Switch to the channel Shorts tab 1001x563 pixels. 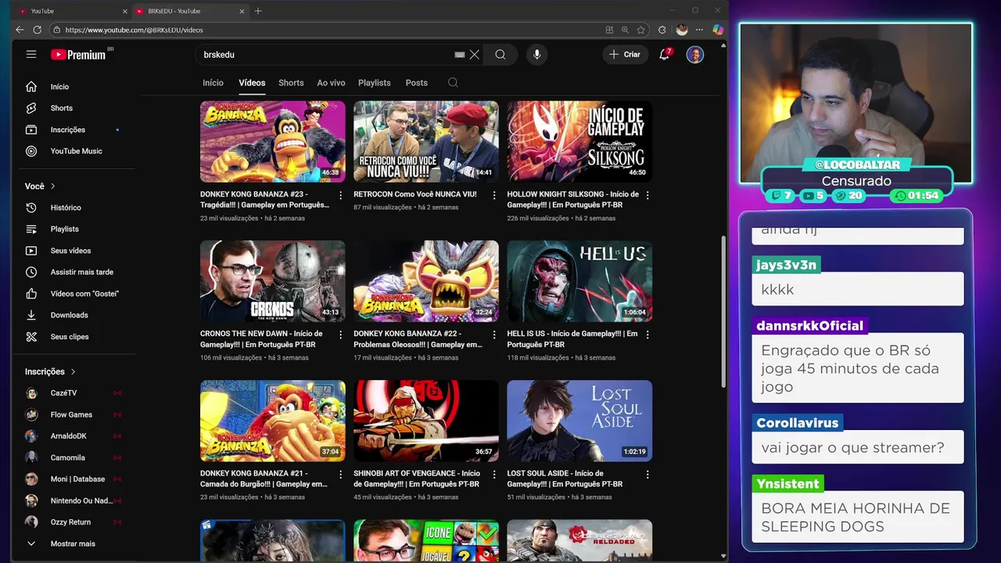click(x=291, y=83)
